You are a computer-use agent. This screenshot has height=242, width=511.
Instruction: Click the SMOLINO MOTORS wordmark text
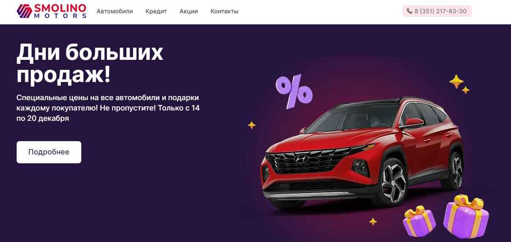60,11
